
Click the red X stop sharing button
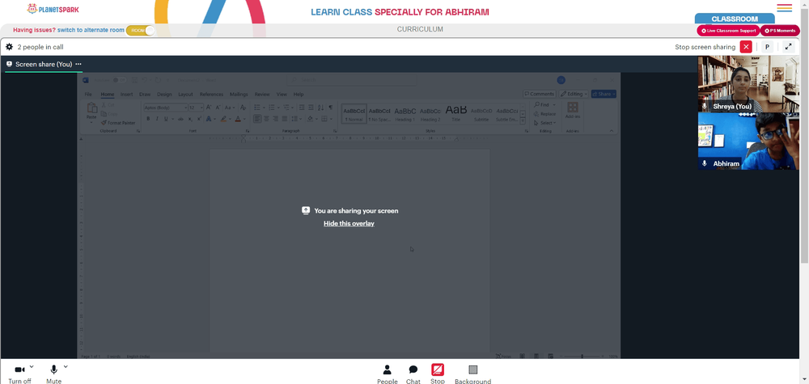(746, 47)
